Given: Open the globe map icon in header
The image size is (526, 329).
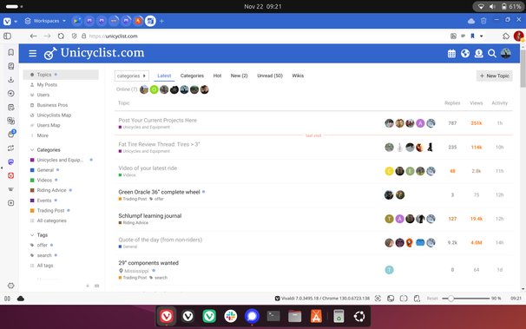Looking at the screenshot, I should [x=465, y=53].
